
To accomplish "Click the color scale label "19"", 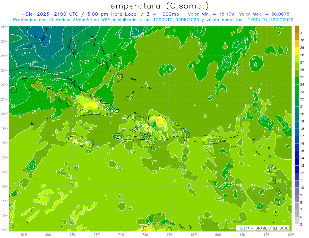I will [x=302, y=121].
